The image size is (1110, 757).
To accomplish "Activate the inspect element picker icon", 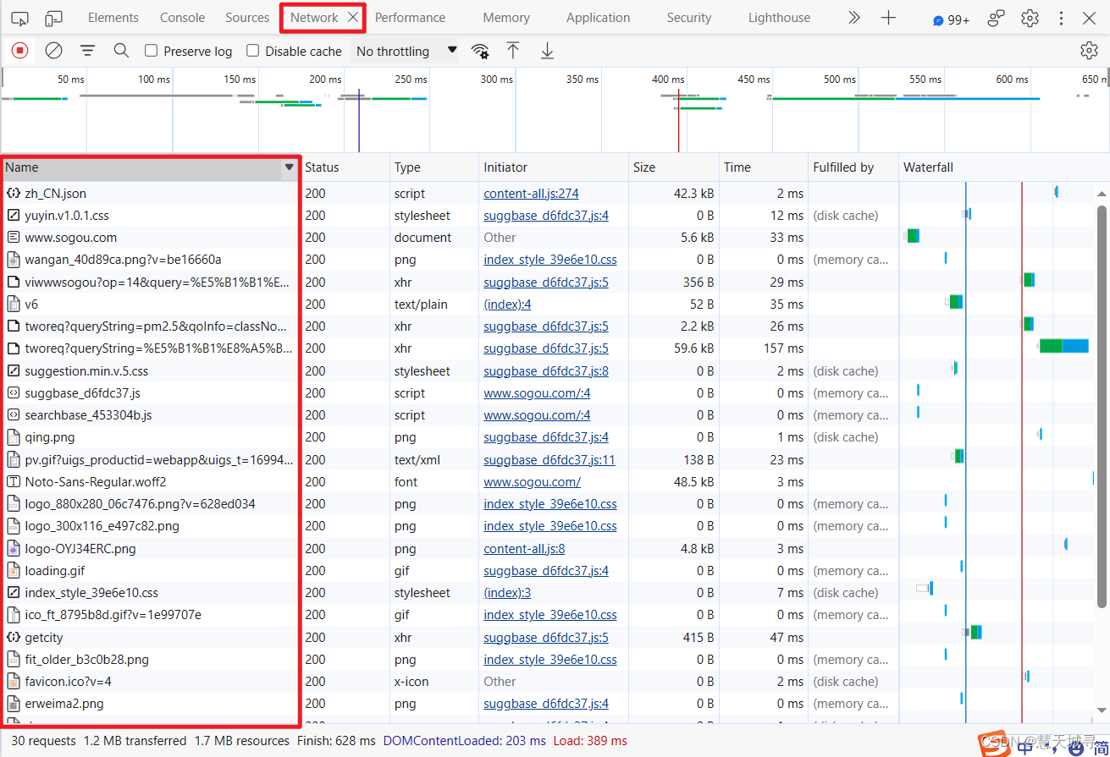I will point(19,18).
